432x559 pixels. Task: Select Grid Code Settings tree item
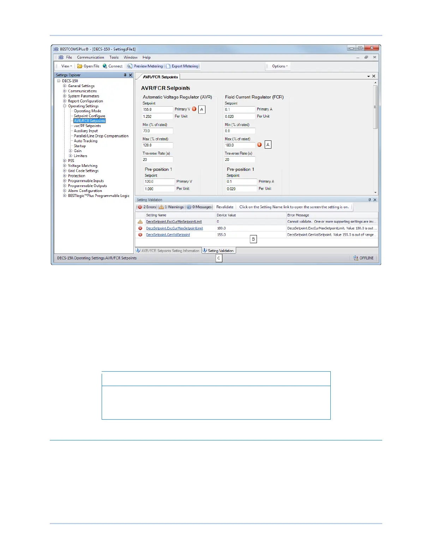point(83,171)
